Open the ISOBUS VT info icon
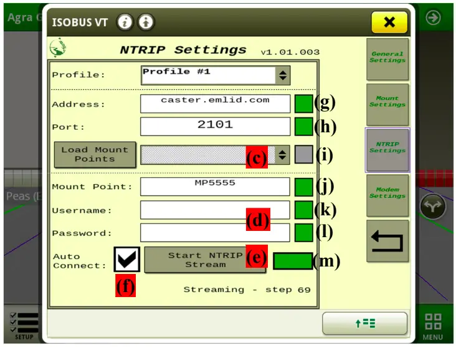The height and width of the screenshot is (347, 456). tap(125, 22)
